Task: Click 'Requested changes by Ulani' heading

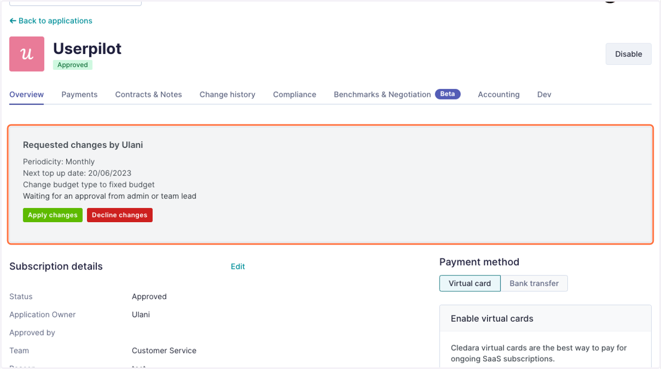Action: coord(83,145)
